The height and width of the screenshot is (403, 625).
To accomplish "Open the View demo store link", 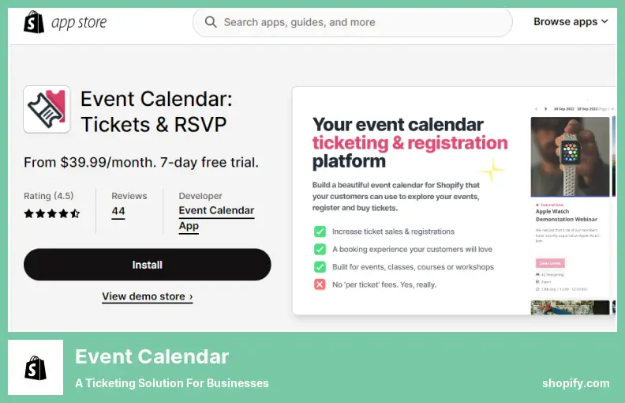I will [147, 296].
